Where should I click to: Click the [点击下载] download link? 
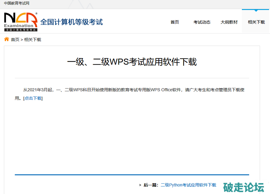click(x=33, y=98)
